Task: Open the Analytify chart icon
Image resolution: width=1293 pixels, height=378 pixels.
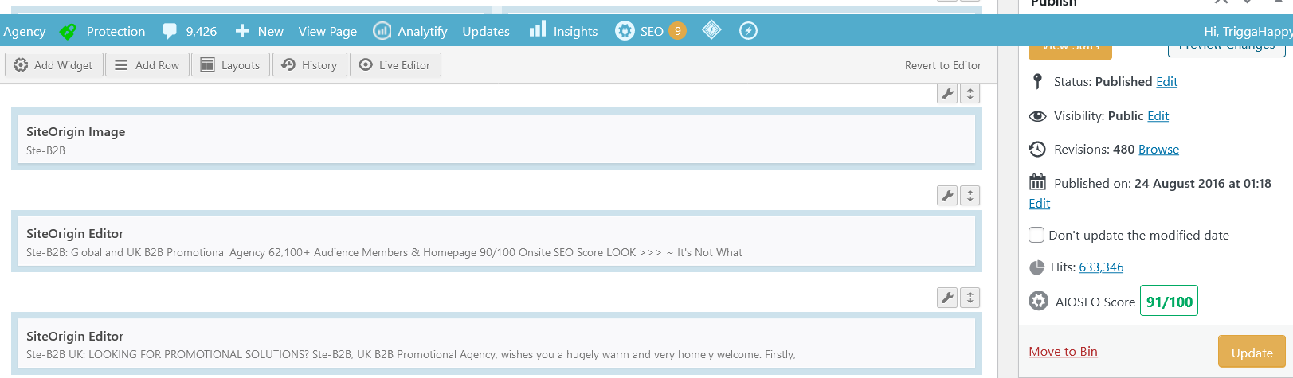Action: click(x=382, y=31)
